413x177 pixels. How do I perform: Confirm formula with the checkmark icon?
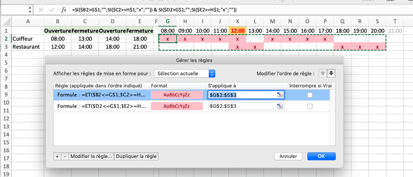52,10
